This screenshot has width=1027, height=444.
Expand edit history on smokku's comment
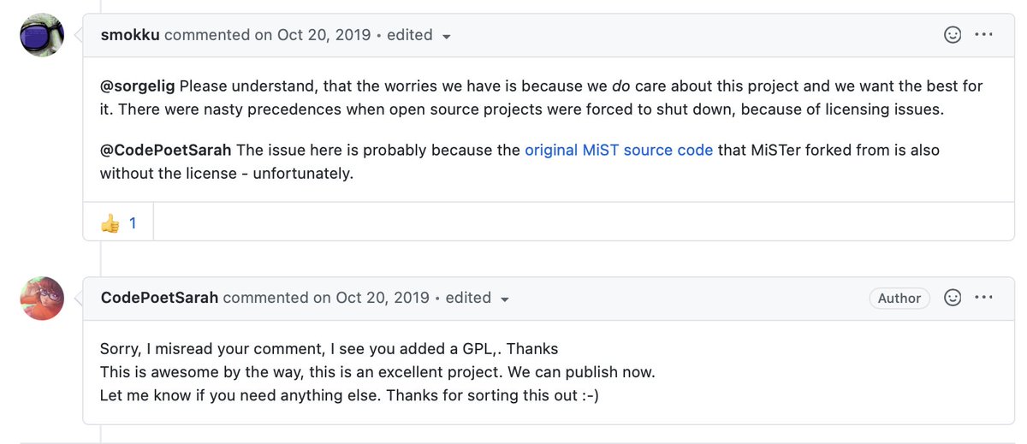(x=446, y=37)
